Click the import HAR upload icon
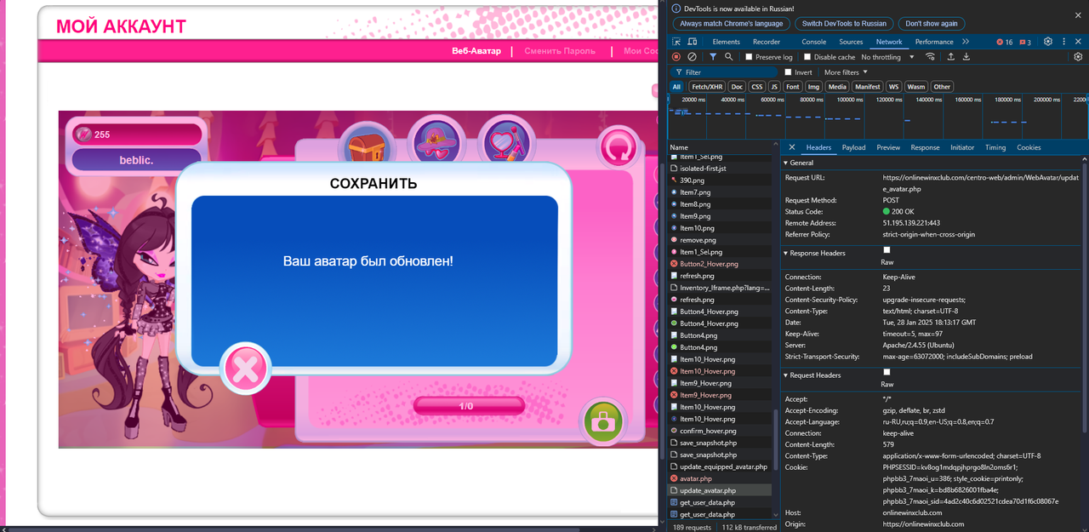This screenshot has width=1089, height=532. [x=951, y=57]
